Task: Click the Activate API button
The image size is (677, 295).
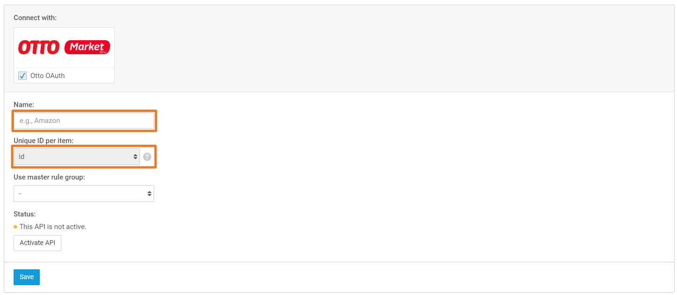Action: 37,243
